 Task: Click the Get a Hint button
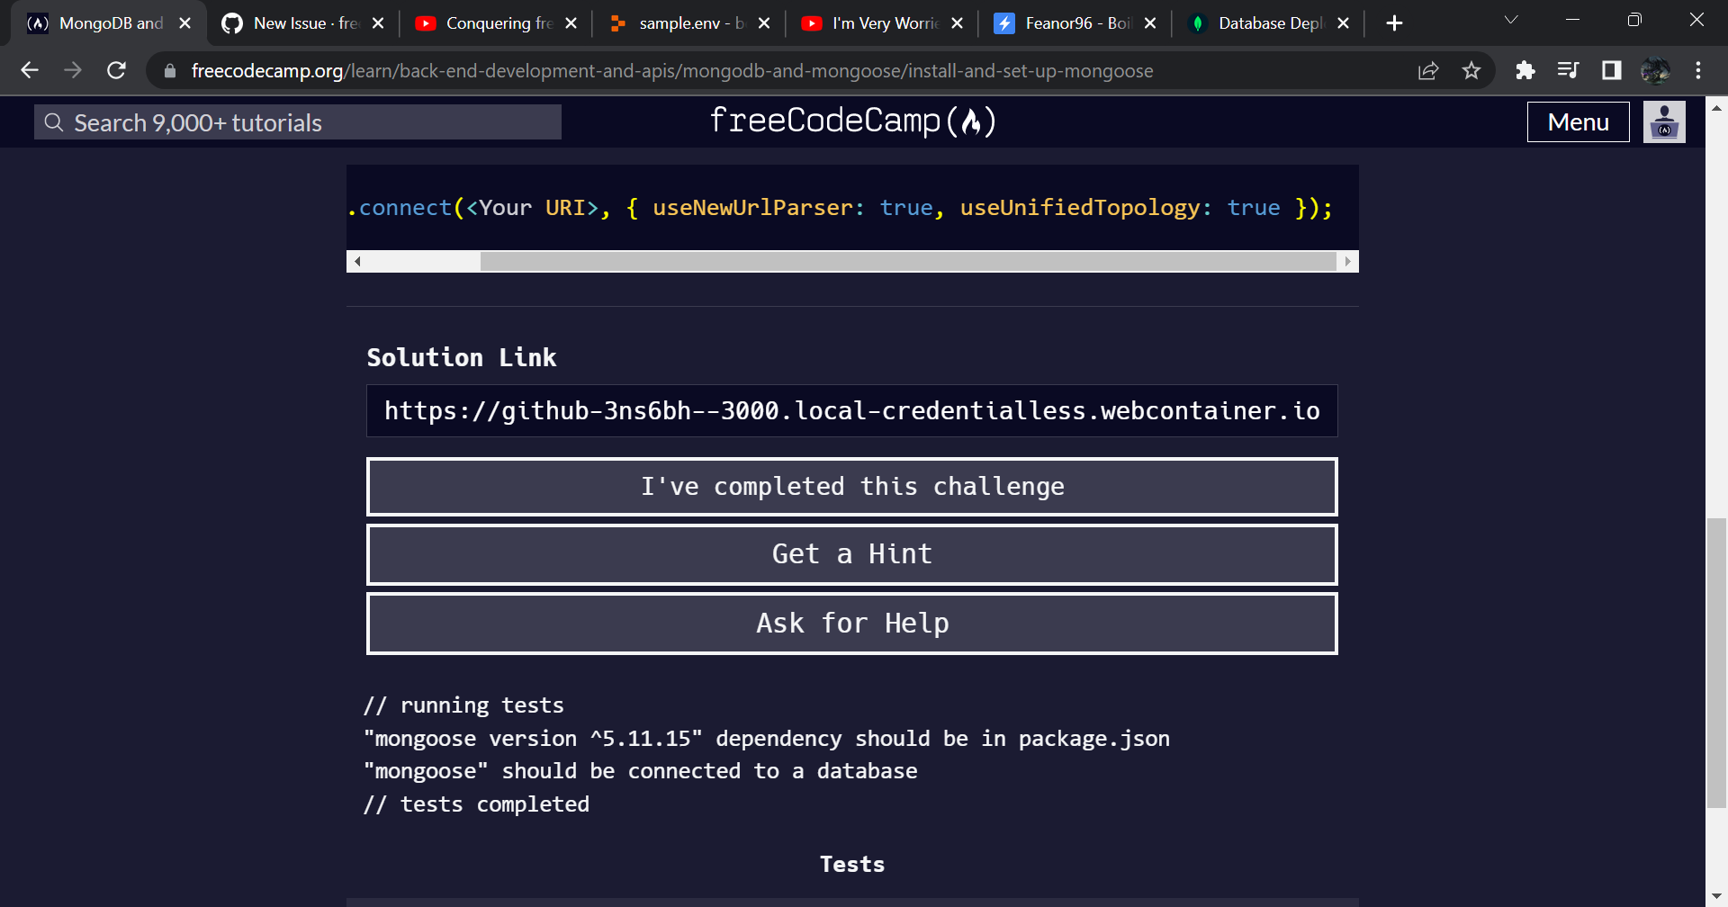click(851, 554)
